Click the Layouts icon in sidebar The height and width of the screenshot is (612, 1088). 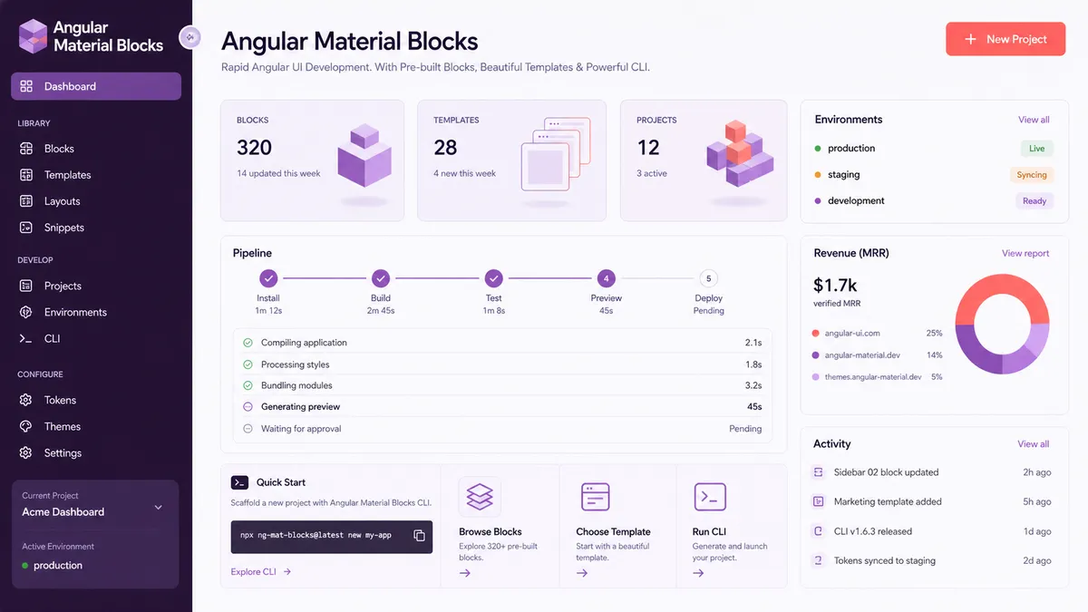(x=26, y=201)
